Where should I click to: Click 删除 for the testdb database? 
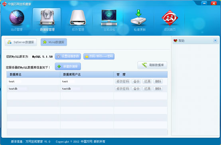pos(158,89)
